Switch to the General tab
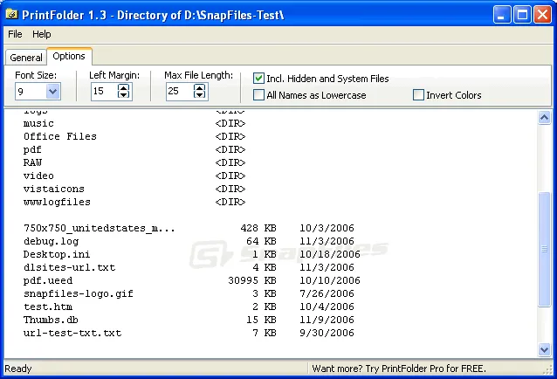 tap(26, 58)
